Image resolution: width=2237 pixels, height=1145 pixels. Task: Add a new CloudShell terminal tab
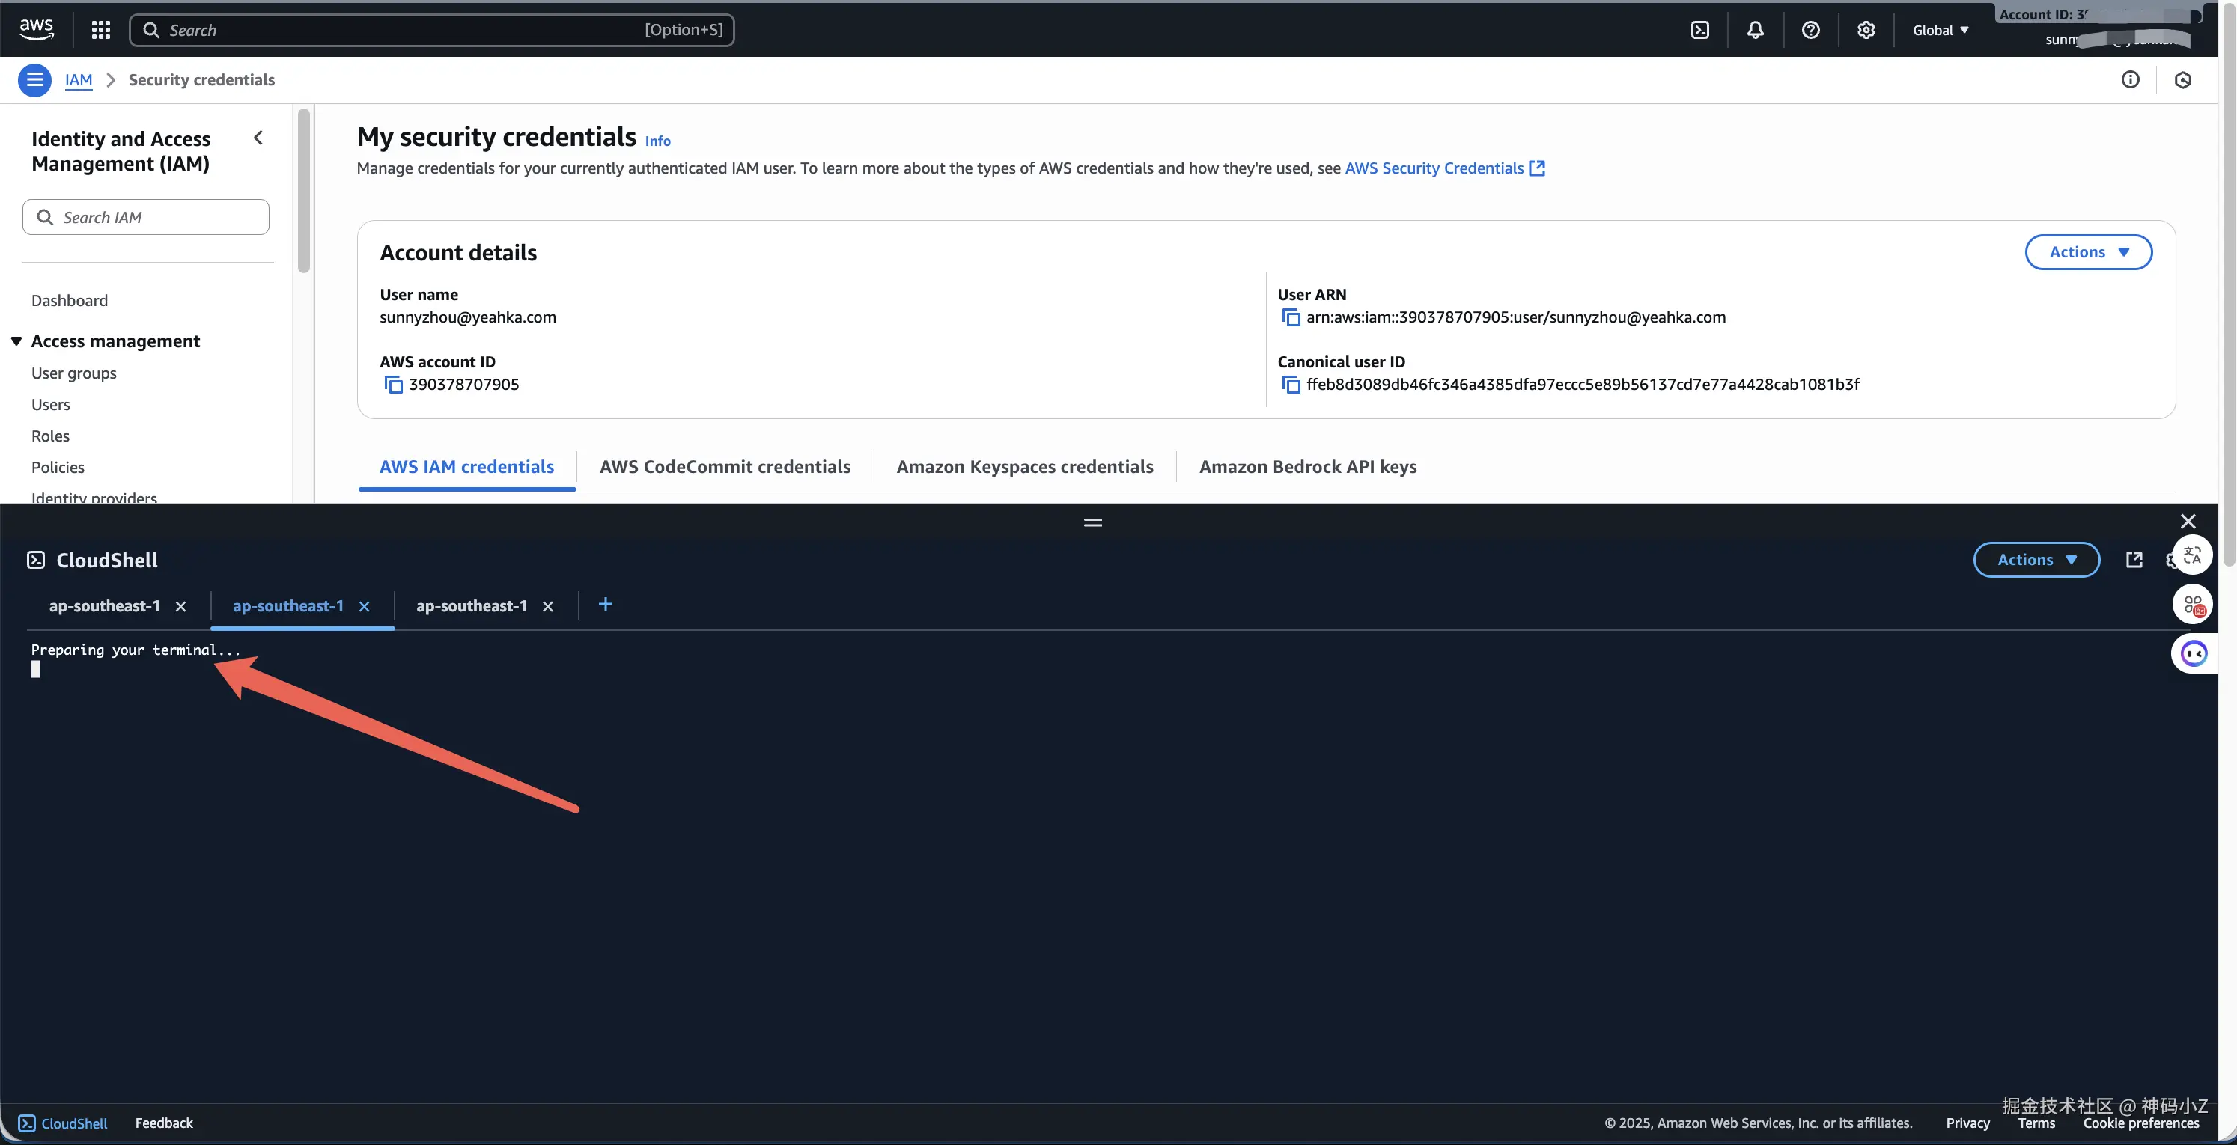(605, 604)
